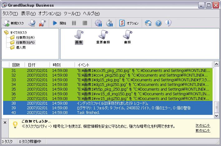Click the pause button in the toolbar
Image resolution: width=221 pixels, height=146 pixels.
point(74,23)
